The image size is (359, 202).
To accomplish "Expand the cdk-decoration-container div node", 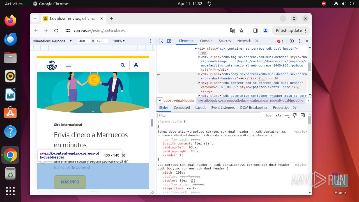I will pyautogui.click(x=199, y=96).
